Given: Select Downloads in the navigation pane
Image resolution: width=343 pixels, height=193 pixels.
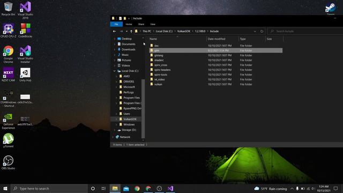Looking at the screenshot, I should click(129, 49).
